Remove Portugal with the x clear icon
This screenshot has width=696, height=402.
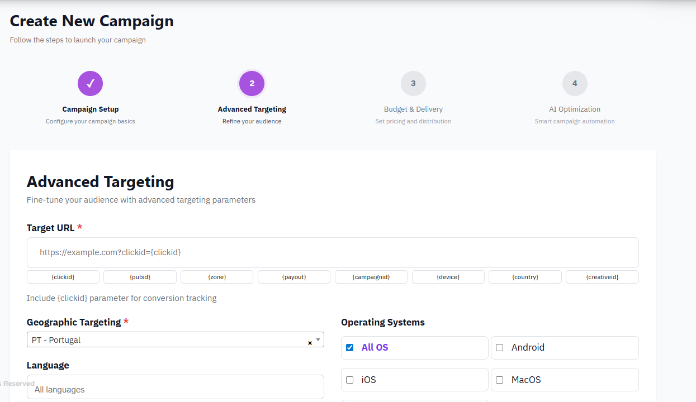pos(310,343)
